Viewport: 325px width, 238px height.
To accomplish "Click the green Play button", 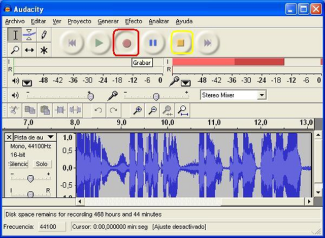I will [99, 43].
